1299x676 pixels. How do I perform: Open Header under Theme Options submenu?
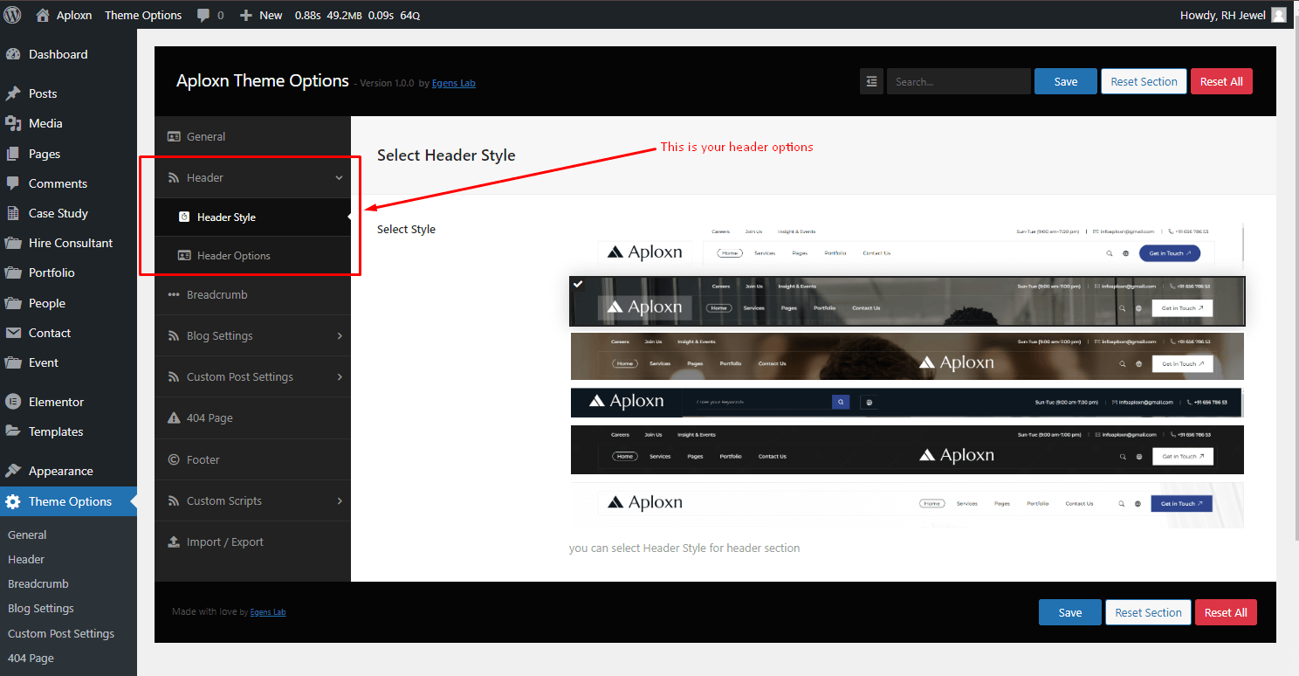tap(26, 559)
